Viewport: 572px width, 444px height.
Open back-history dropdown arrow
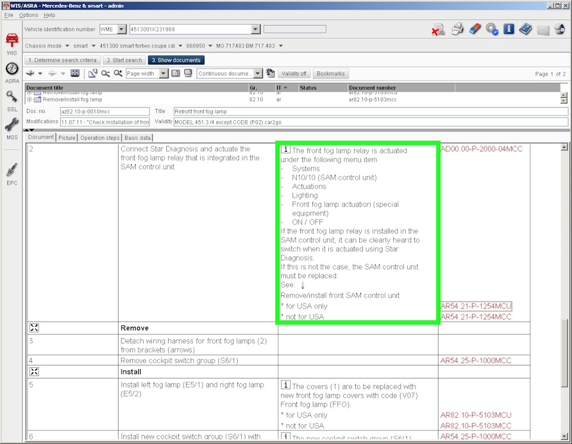point(40,74)
